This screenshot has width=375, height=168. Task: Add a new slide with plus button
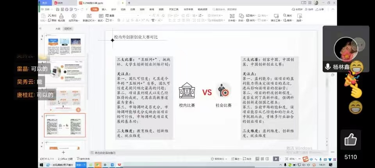tap(63, 152)
